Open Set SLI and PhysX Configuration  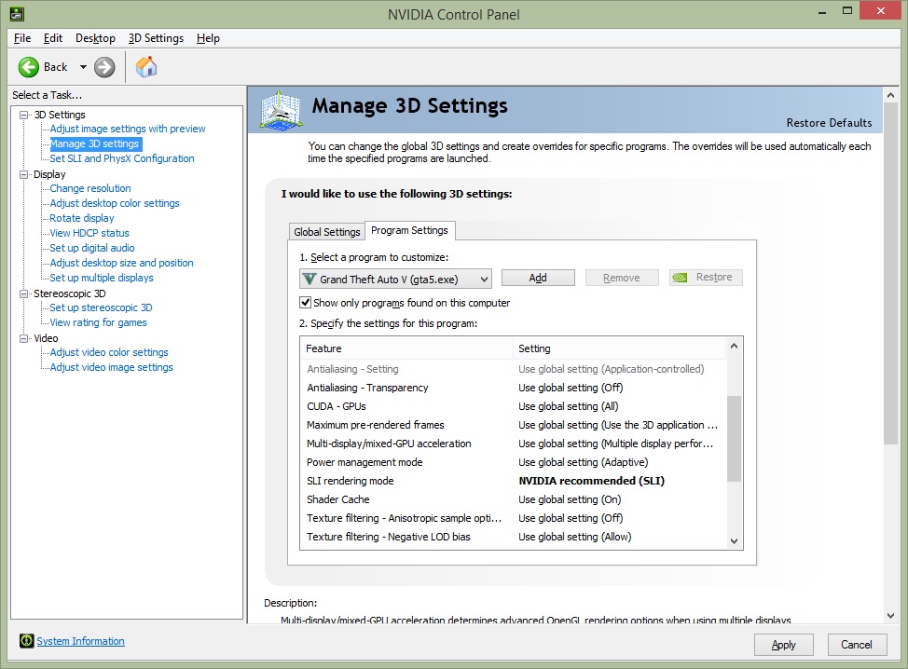point(121,158)
